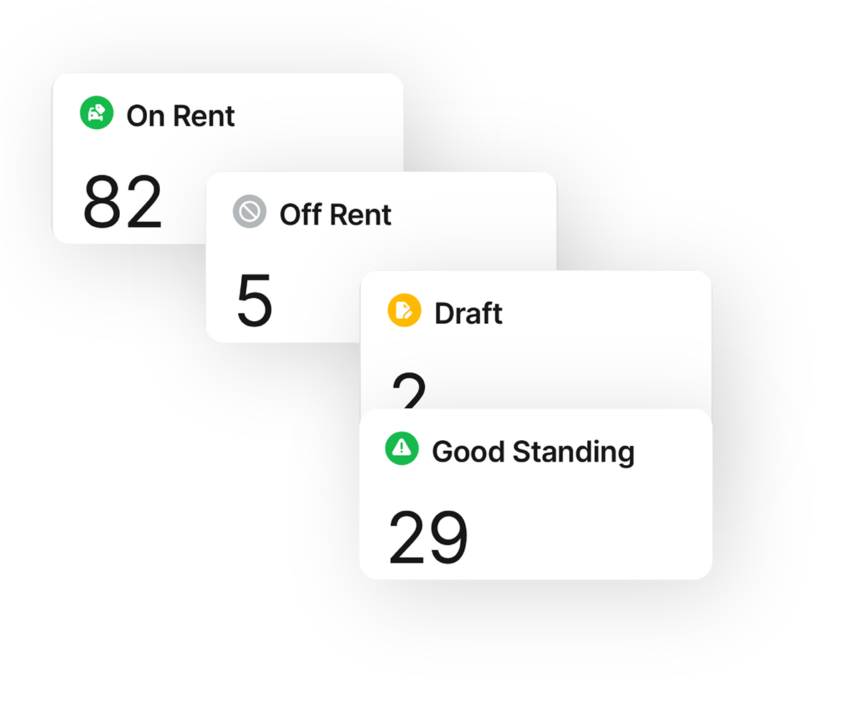Click the On Rent label
Image resolution: width=856 pixels, height=712 pixels.
[x=180, y=114]
